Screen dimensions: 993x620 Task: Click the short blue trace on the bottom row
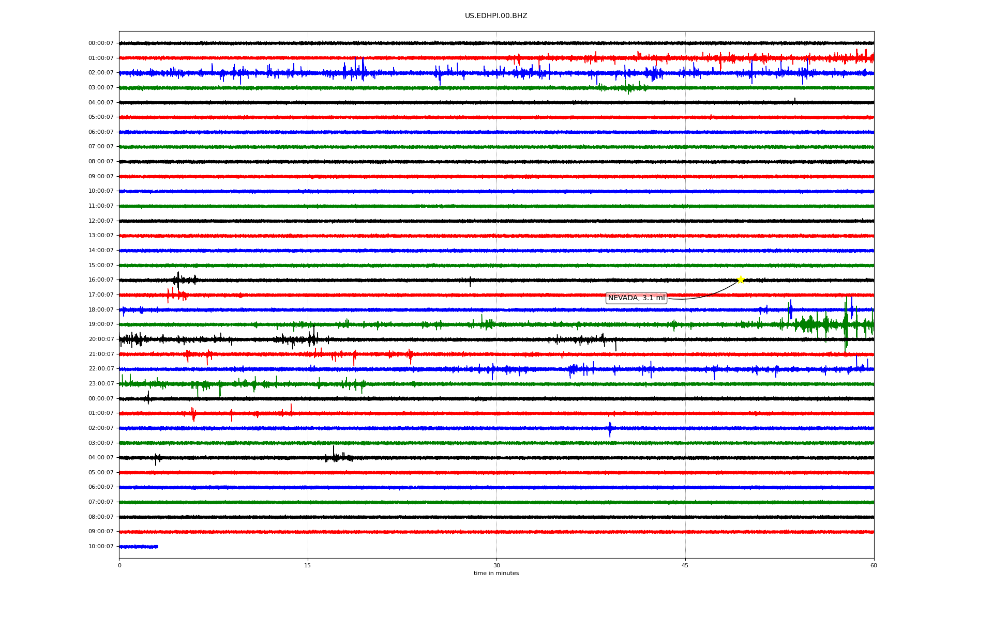tap(139, 547)
